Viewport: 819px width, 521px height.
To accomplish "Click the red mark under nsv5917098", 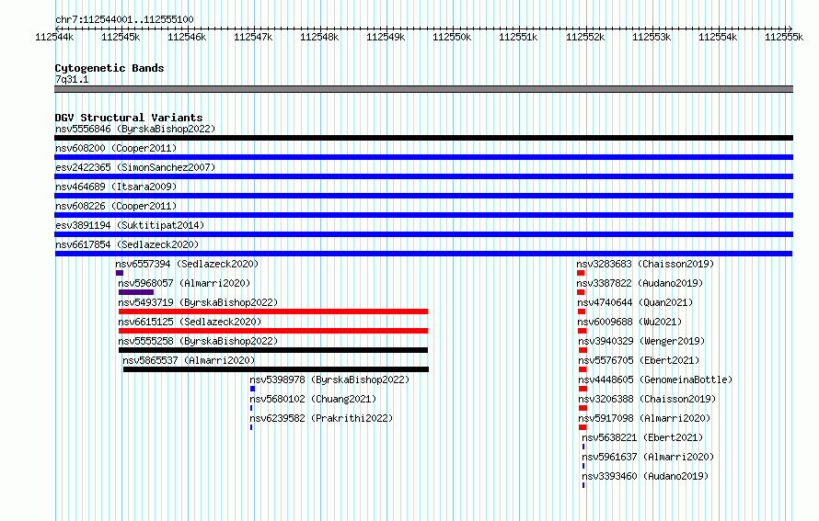I will [x=583, y=427].
